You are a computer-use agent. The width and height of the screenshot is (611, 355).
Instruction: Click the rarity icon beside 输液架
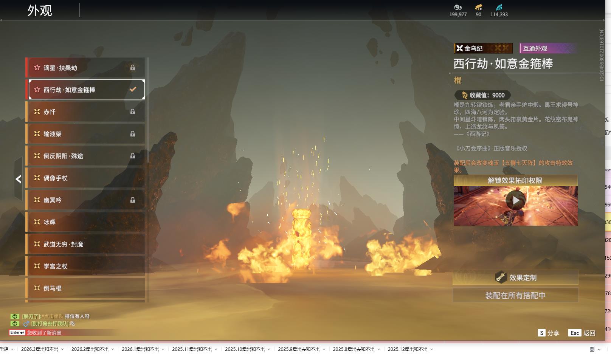[x=37, y=134]
